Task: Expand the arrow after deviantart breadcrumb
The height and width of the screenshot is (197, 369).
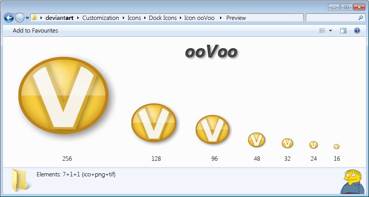Action: point(78,18)
